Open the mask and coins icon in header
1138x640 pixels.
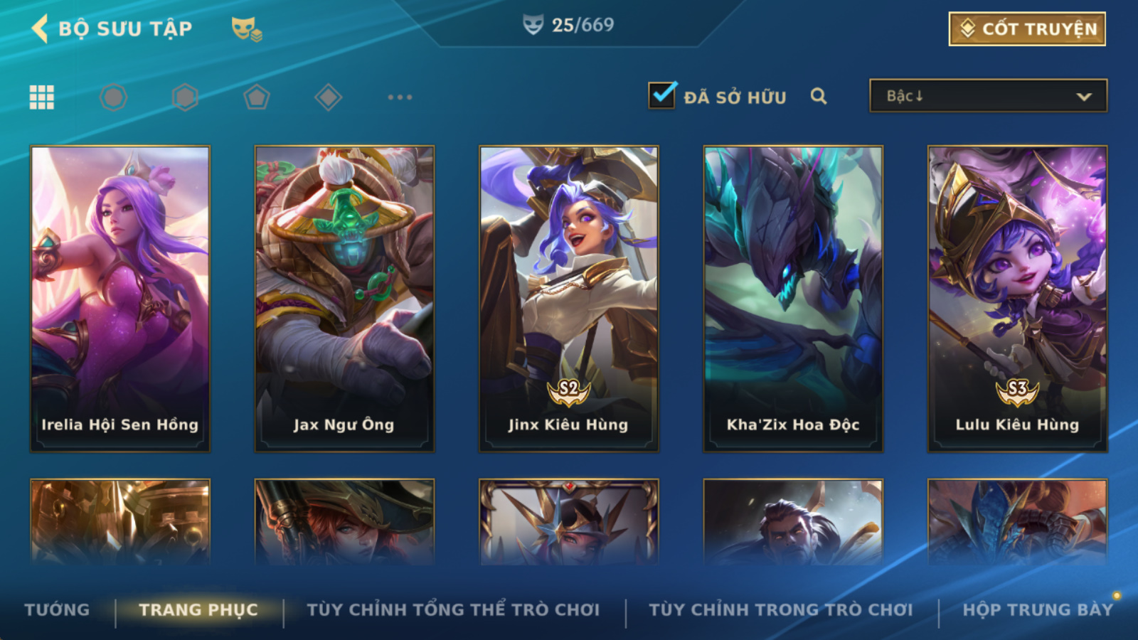[246, 29]
